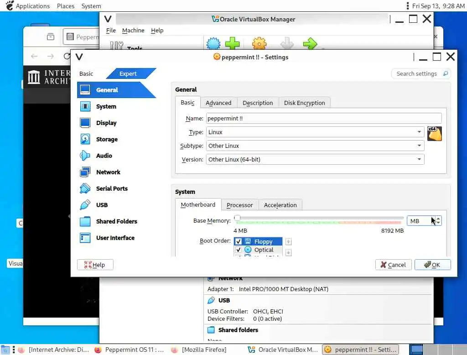Click the clock showing Fri Sep 13

[438, 6]
